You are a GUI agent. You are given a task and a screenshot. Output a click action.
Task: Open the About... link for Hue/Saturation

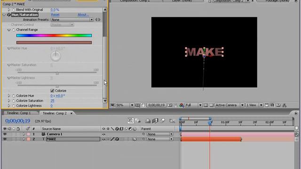[83, 15]
